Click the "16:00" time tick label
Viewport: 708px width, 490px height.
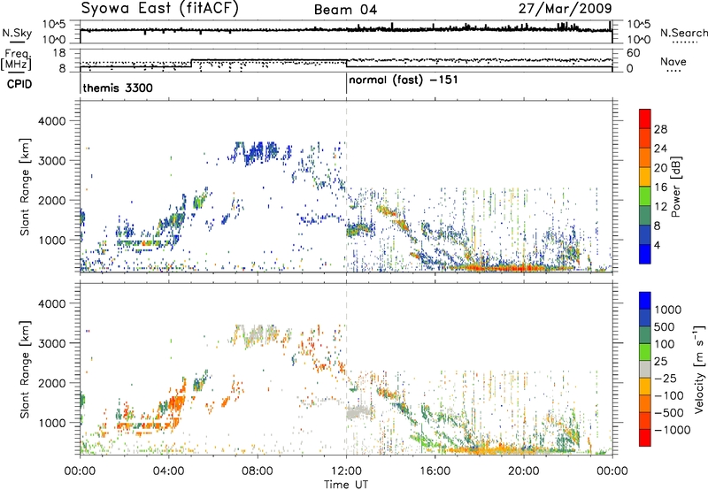[435, 471]
